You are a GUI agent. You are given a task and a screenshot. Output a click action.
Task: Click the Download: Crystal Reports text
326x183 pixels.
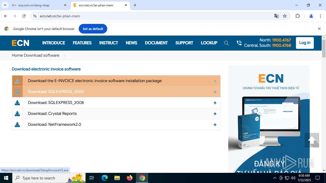52,114
